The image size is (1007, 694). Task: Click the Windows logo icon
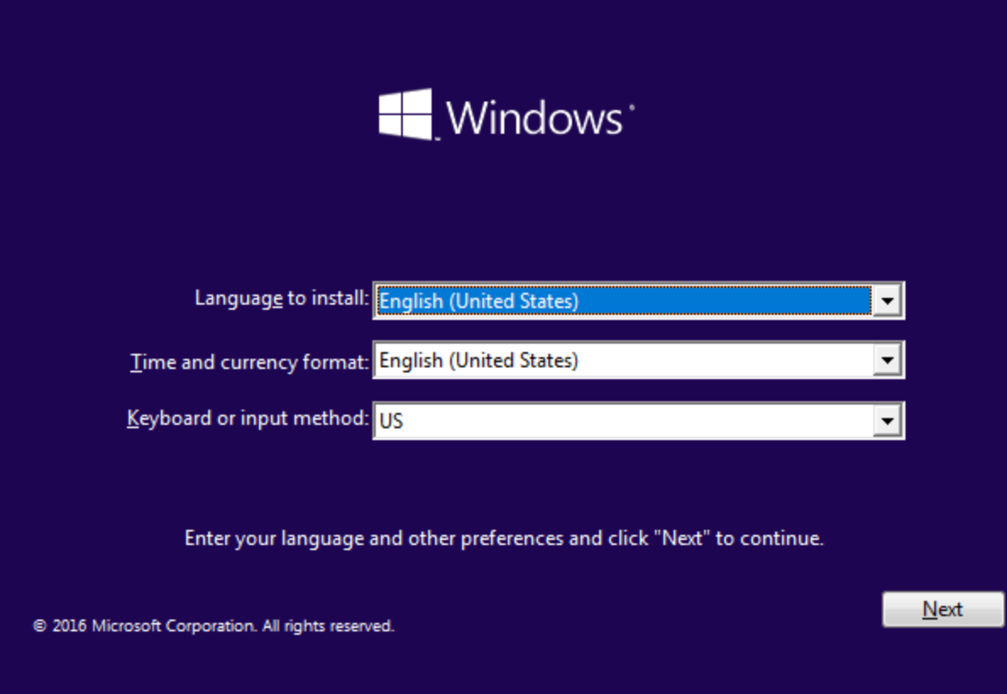click(x=405, y=114)
